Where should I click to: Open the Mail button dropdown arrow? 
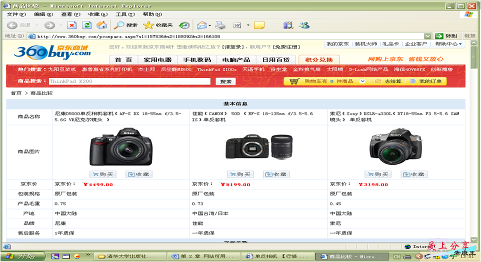[210, 25]
